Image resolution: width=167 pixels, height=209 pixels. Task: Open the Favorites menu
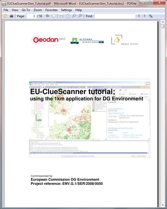pos(51,10)
